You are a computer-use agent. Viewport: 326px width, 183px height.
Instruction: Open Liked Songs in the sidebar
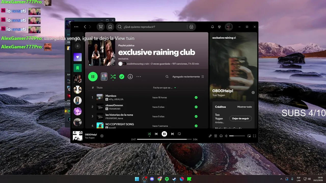point(78,57)
